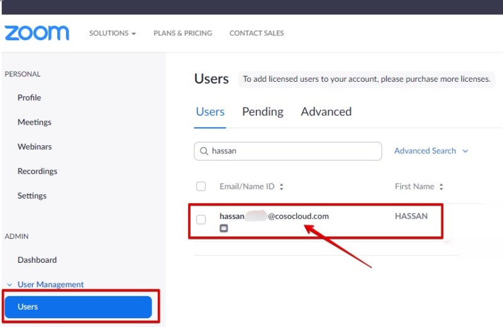Image resolution: width=503 pixels, height=327 pixels.
Task: Switch to the Pending tab
Action: click(x=263, y=112)
